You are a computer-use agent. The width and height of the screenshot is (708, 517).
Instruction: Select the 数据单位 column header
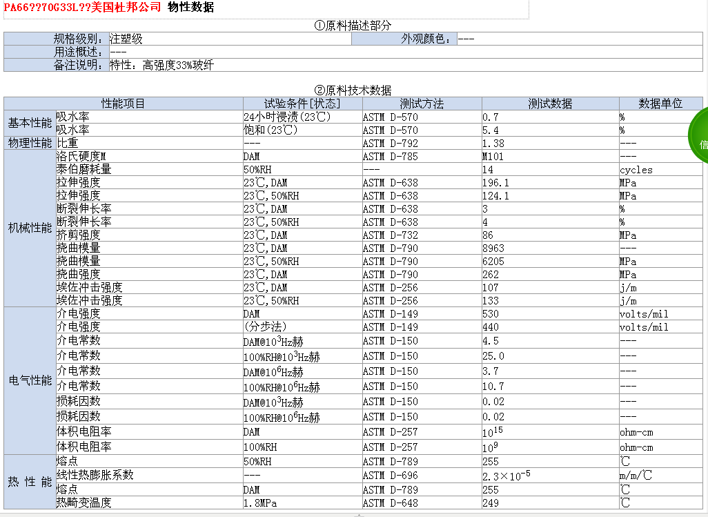tap(660, 102)
